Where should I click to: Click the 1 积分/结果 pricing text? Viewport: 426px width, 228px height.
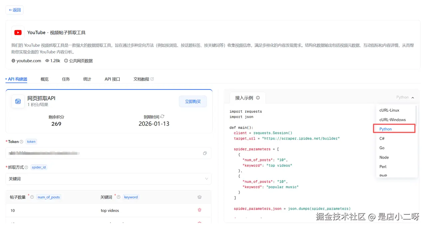coord(38,105)
